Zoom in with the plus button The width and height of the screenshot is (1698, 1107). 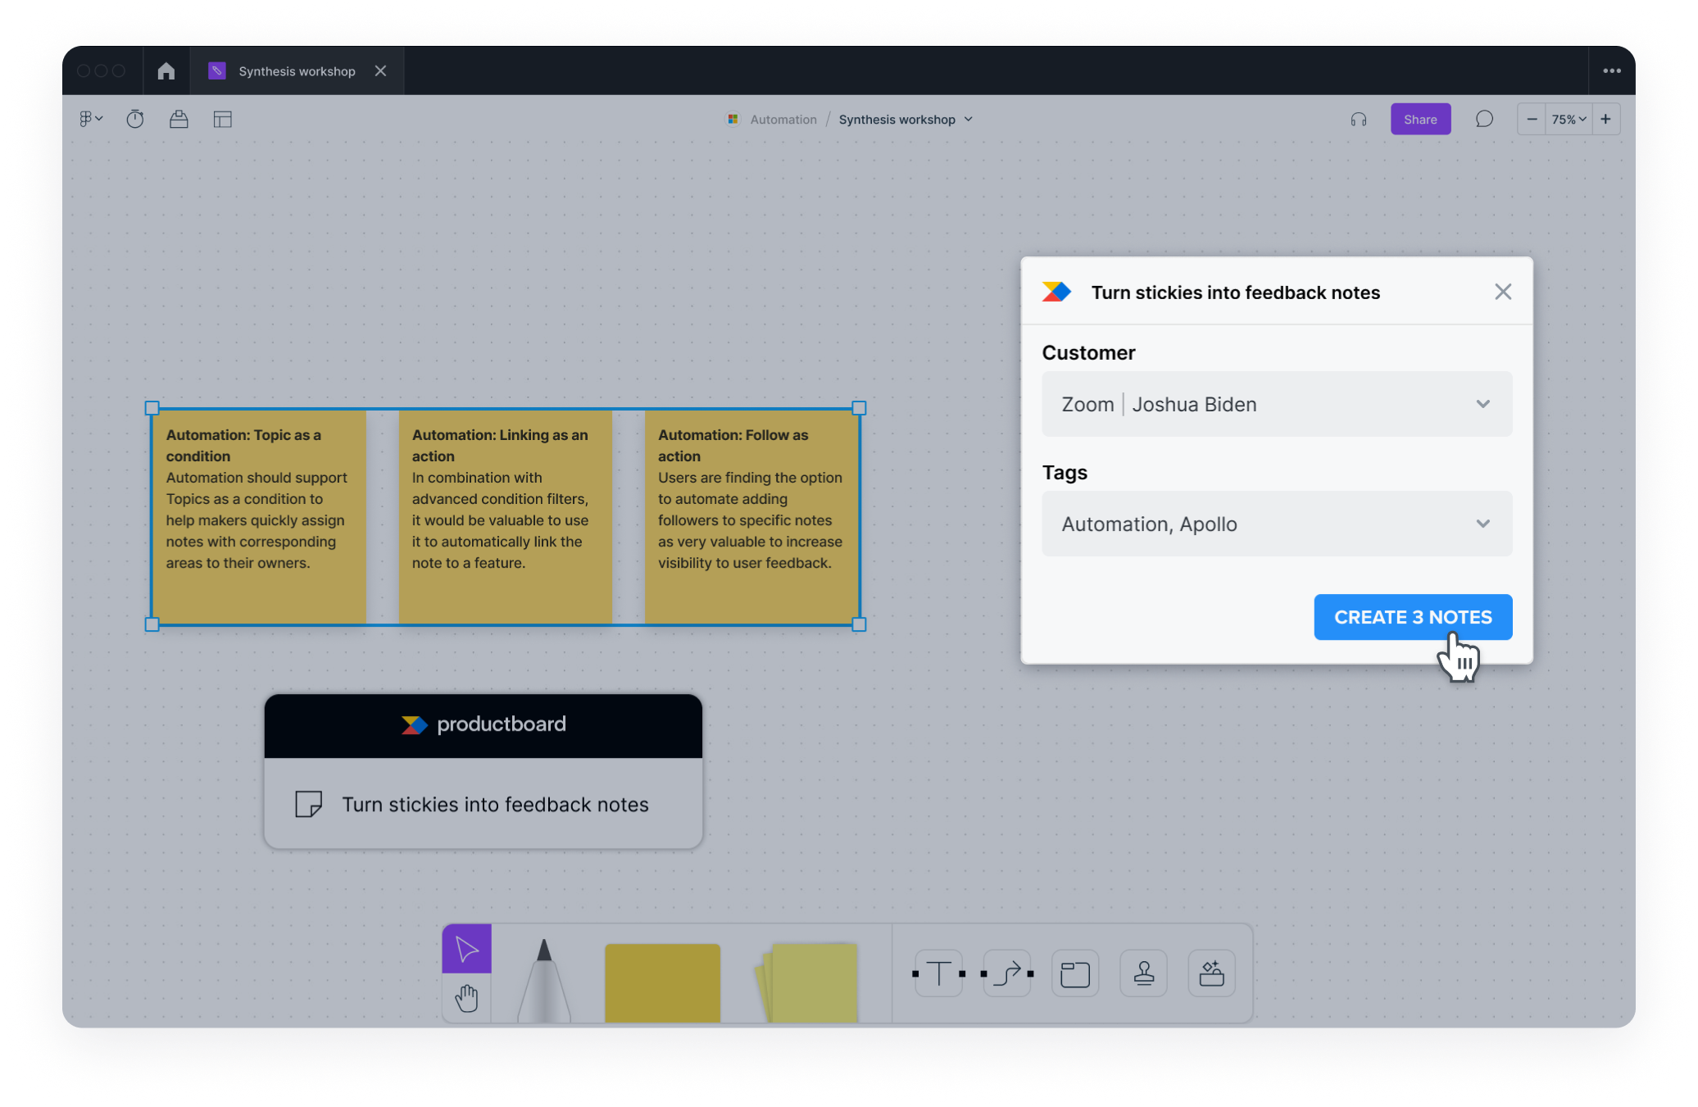point(1606,120)
